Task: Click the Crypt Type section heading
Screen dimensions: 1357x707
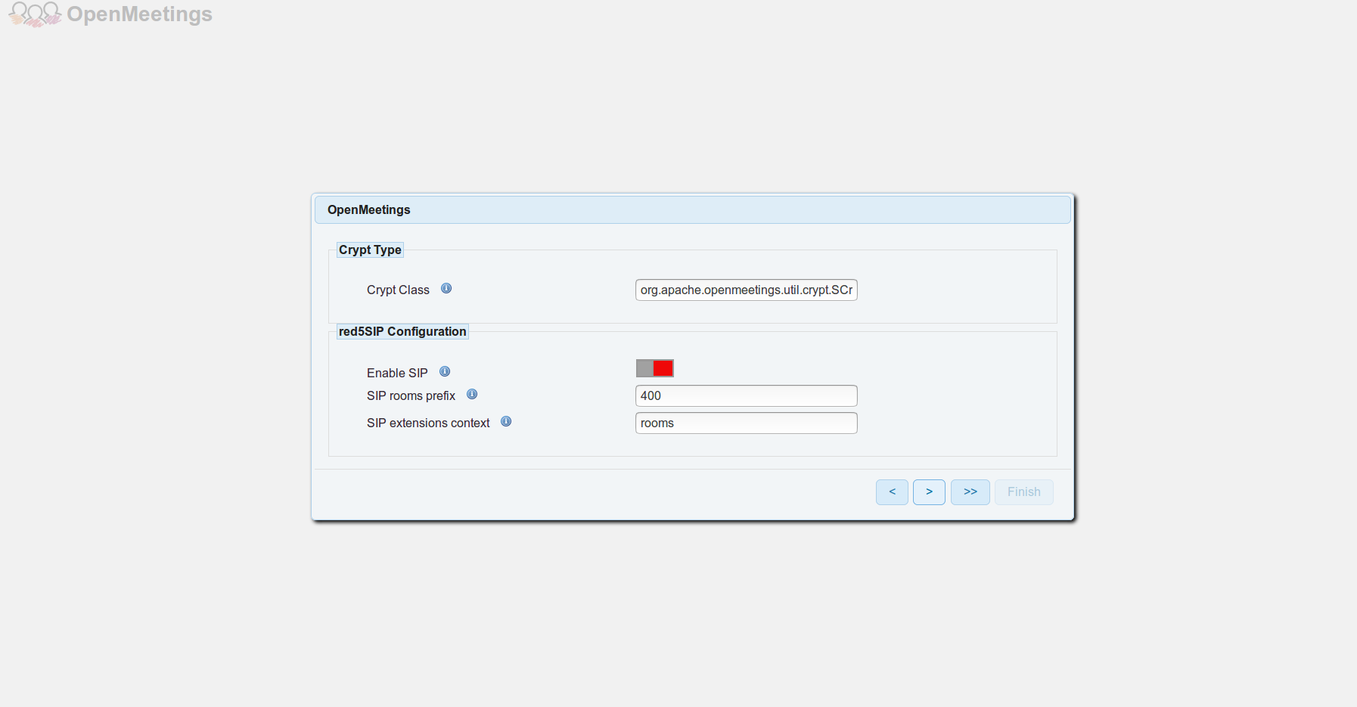Action: (370, 250)
